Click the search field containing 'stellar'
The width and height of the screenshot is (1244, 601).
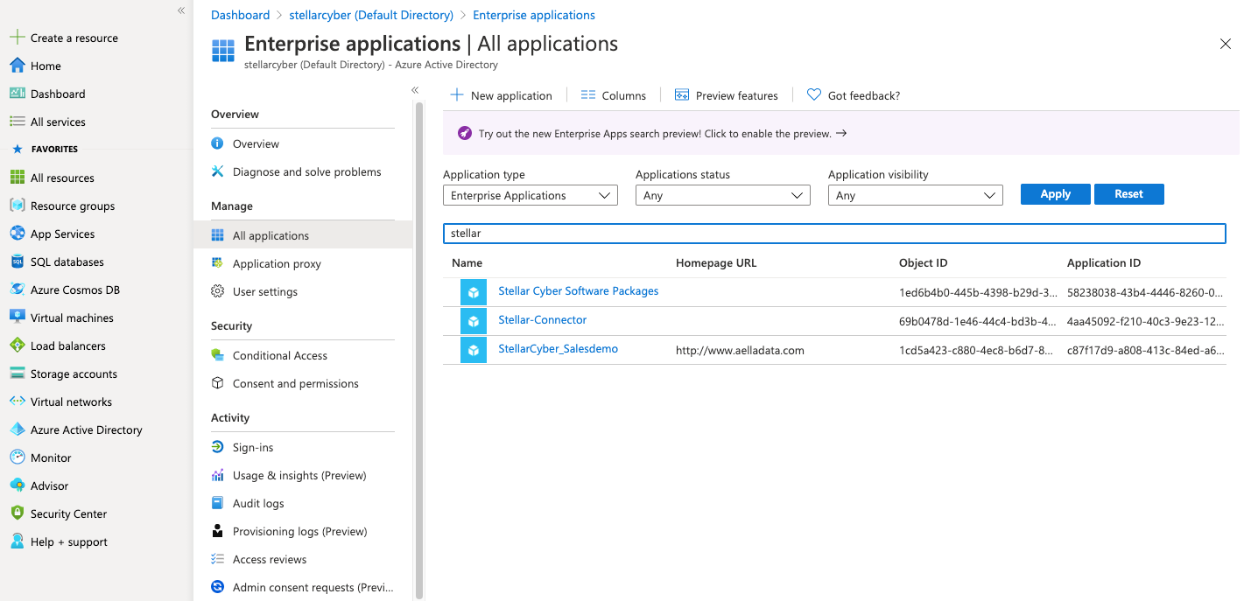tap(834, 234)
